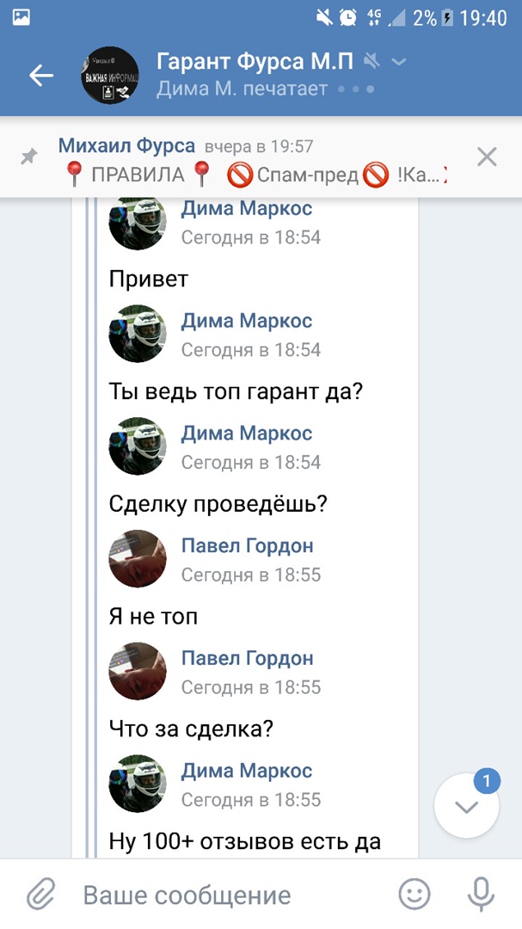This screenshot has height=929, width=522.
Task: Tap the back arrow in header
Action: [41, 76]
